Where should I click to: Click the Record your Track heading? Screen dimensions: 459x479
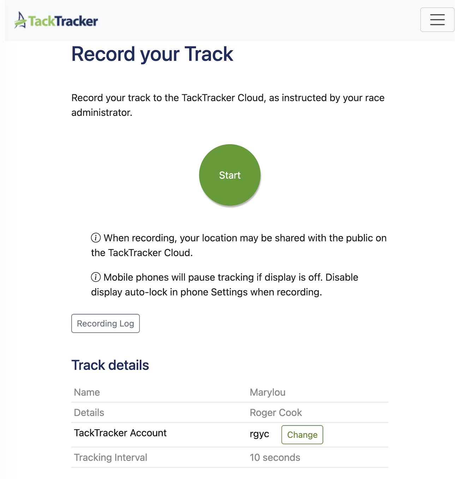(152, 54)
